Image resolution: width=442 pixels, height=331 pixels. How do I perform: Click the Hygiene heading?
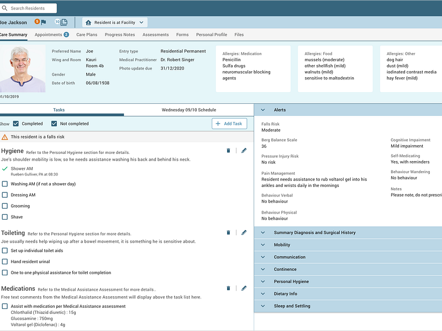click(12, 151)
